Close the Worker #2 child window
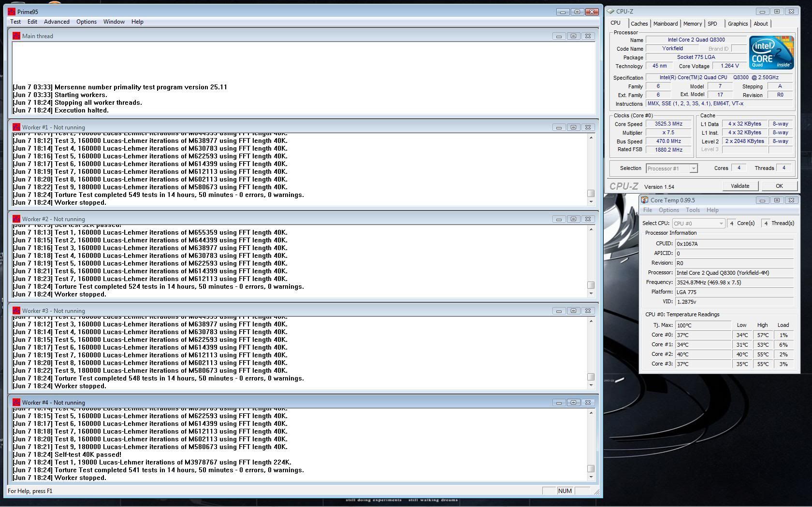812x507 pixels. (588, 219)
